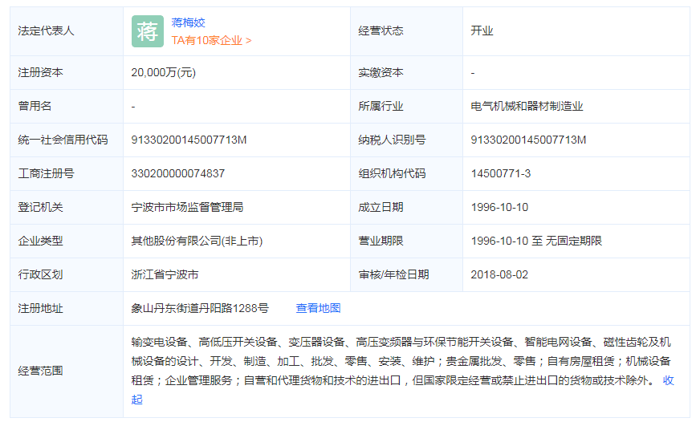Click the 20,000万(元) registered capital value
The image size is (696, 422).
[163, 72]
